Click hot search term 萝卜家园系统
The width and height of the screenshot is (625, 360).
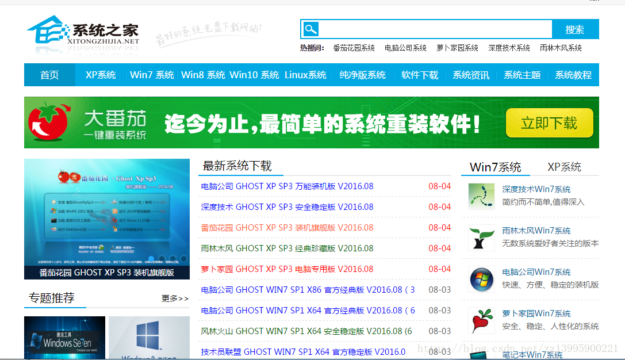click(457, 48)
